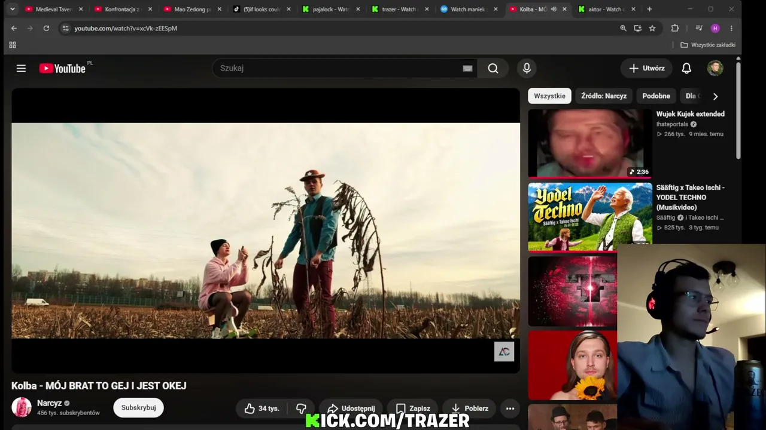This screenshot has width=766, height=430.
Task: Open a new browser tab
Action: pos(649,9)
